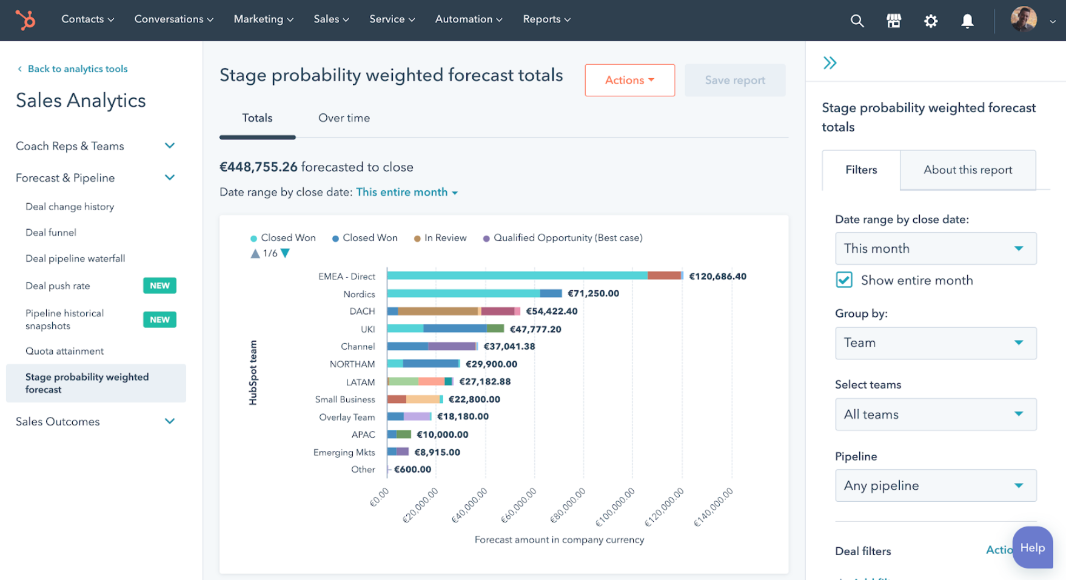Open the Help chat bubble

point(1033,547)
